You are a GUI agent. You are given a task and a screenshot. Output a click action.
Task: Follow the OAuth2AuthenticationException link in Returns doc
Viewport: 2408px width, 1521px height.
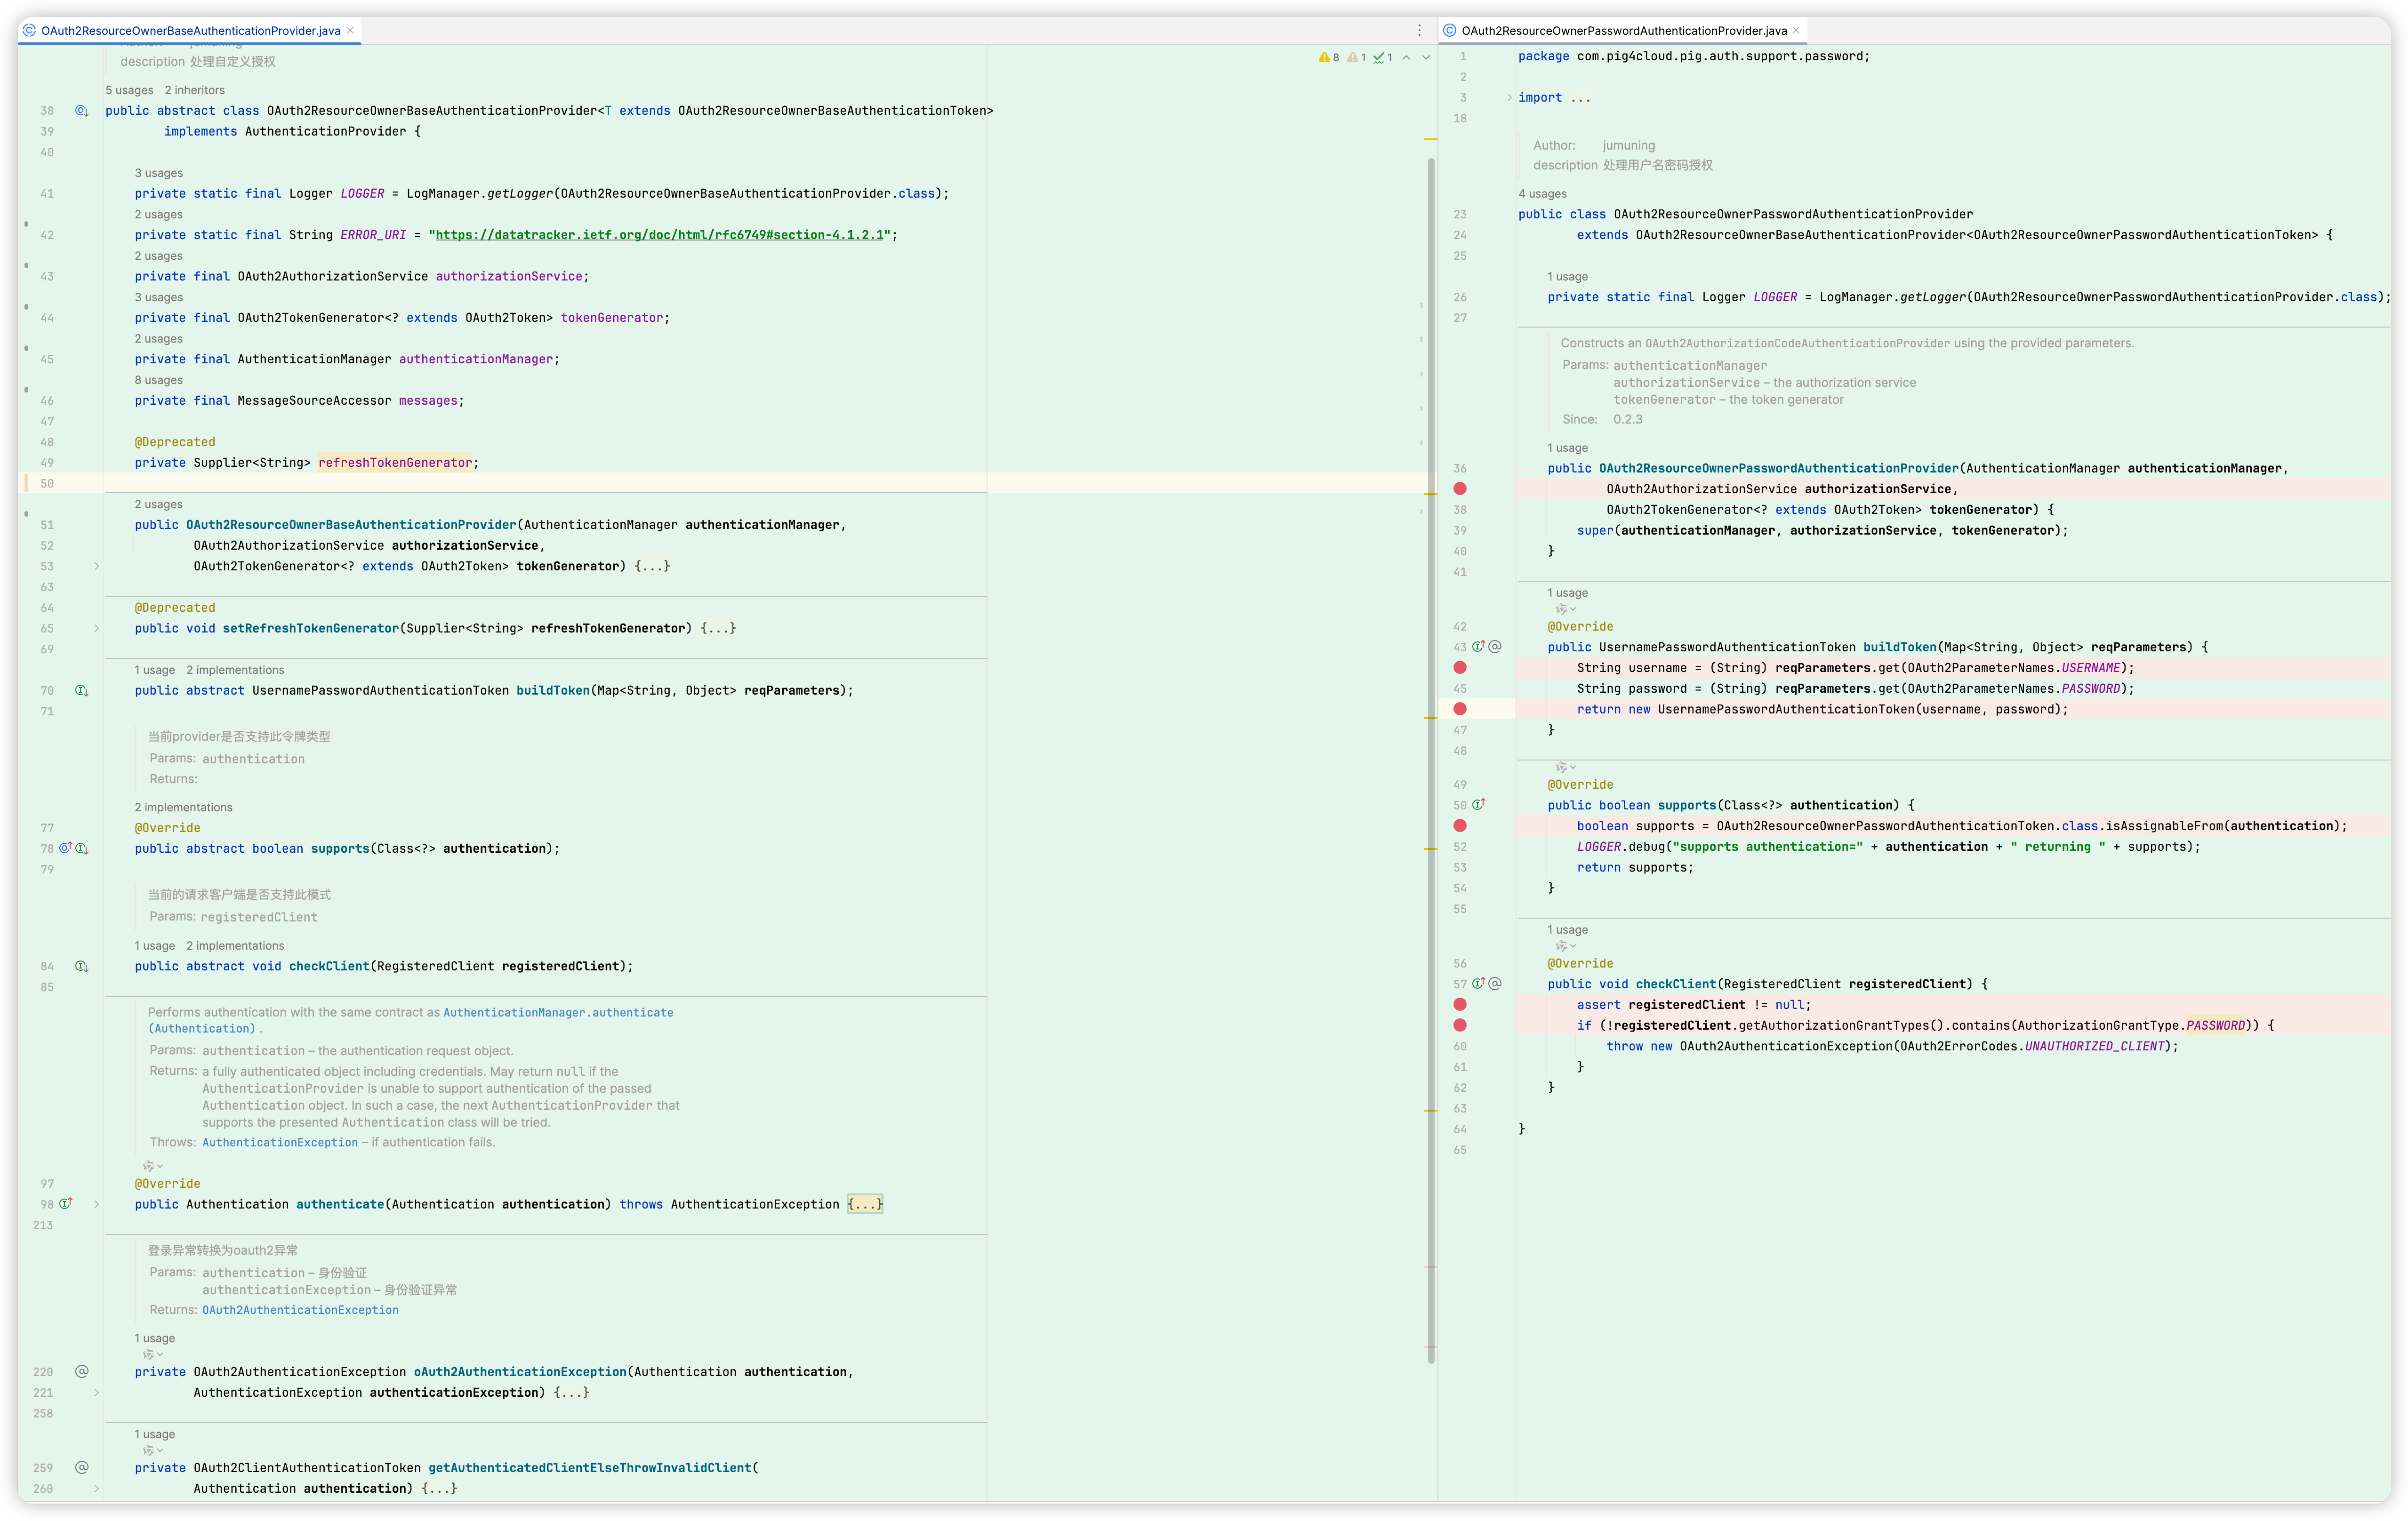pyautogui.click(x=300, y=1310)
